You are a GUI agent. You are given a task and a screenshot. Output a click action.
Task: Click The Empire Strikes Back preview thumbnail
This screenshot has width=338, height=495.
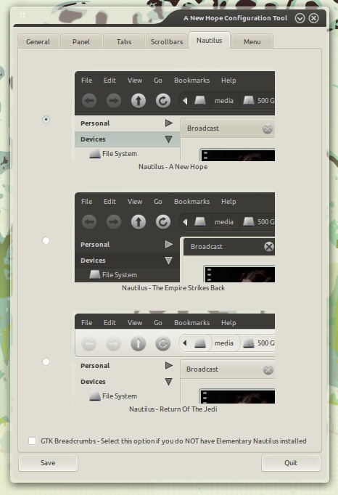175,237
